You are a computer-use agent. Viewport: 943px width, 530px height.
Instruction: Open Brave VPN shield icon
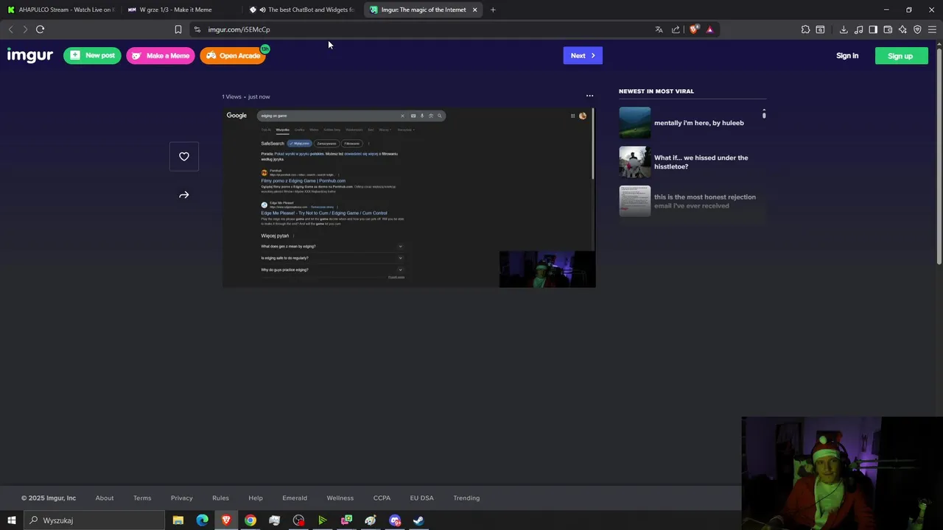click(917, 29)
